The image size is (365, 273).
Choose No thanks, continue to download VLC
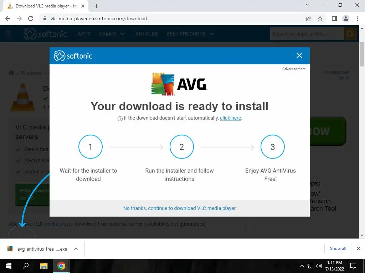[x=180, y=208]
